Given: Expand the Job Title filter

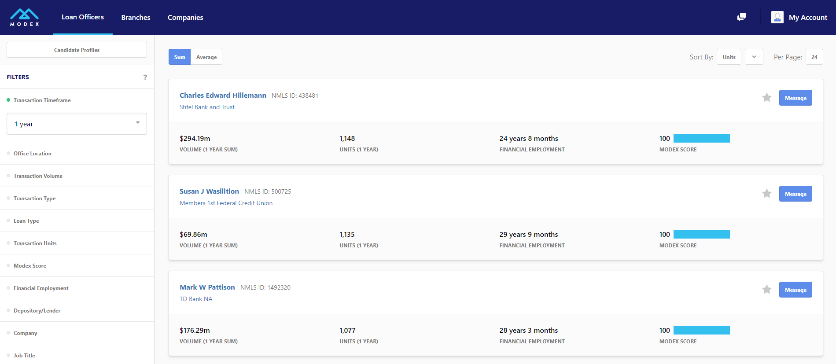Looking at the screenshot, I should (x=77, y=355).
